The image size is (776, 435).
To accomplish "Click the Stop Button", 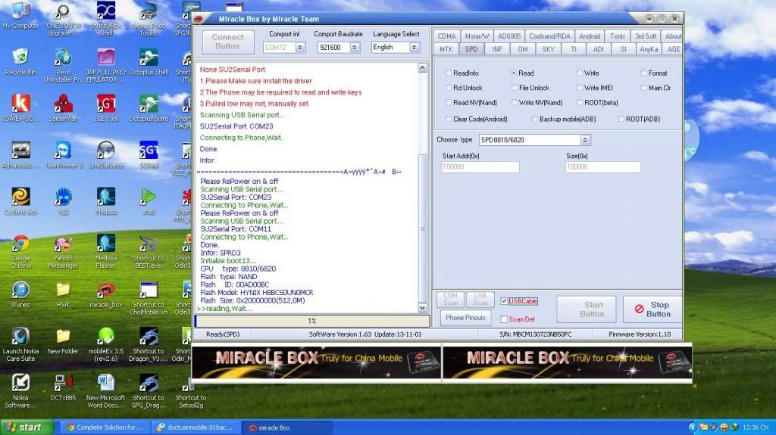I will (652, 309).
